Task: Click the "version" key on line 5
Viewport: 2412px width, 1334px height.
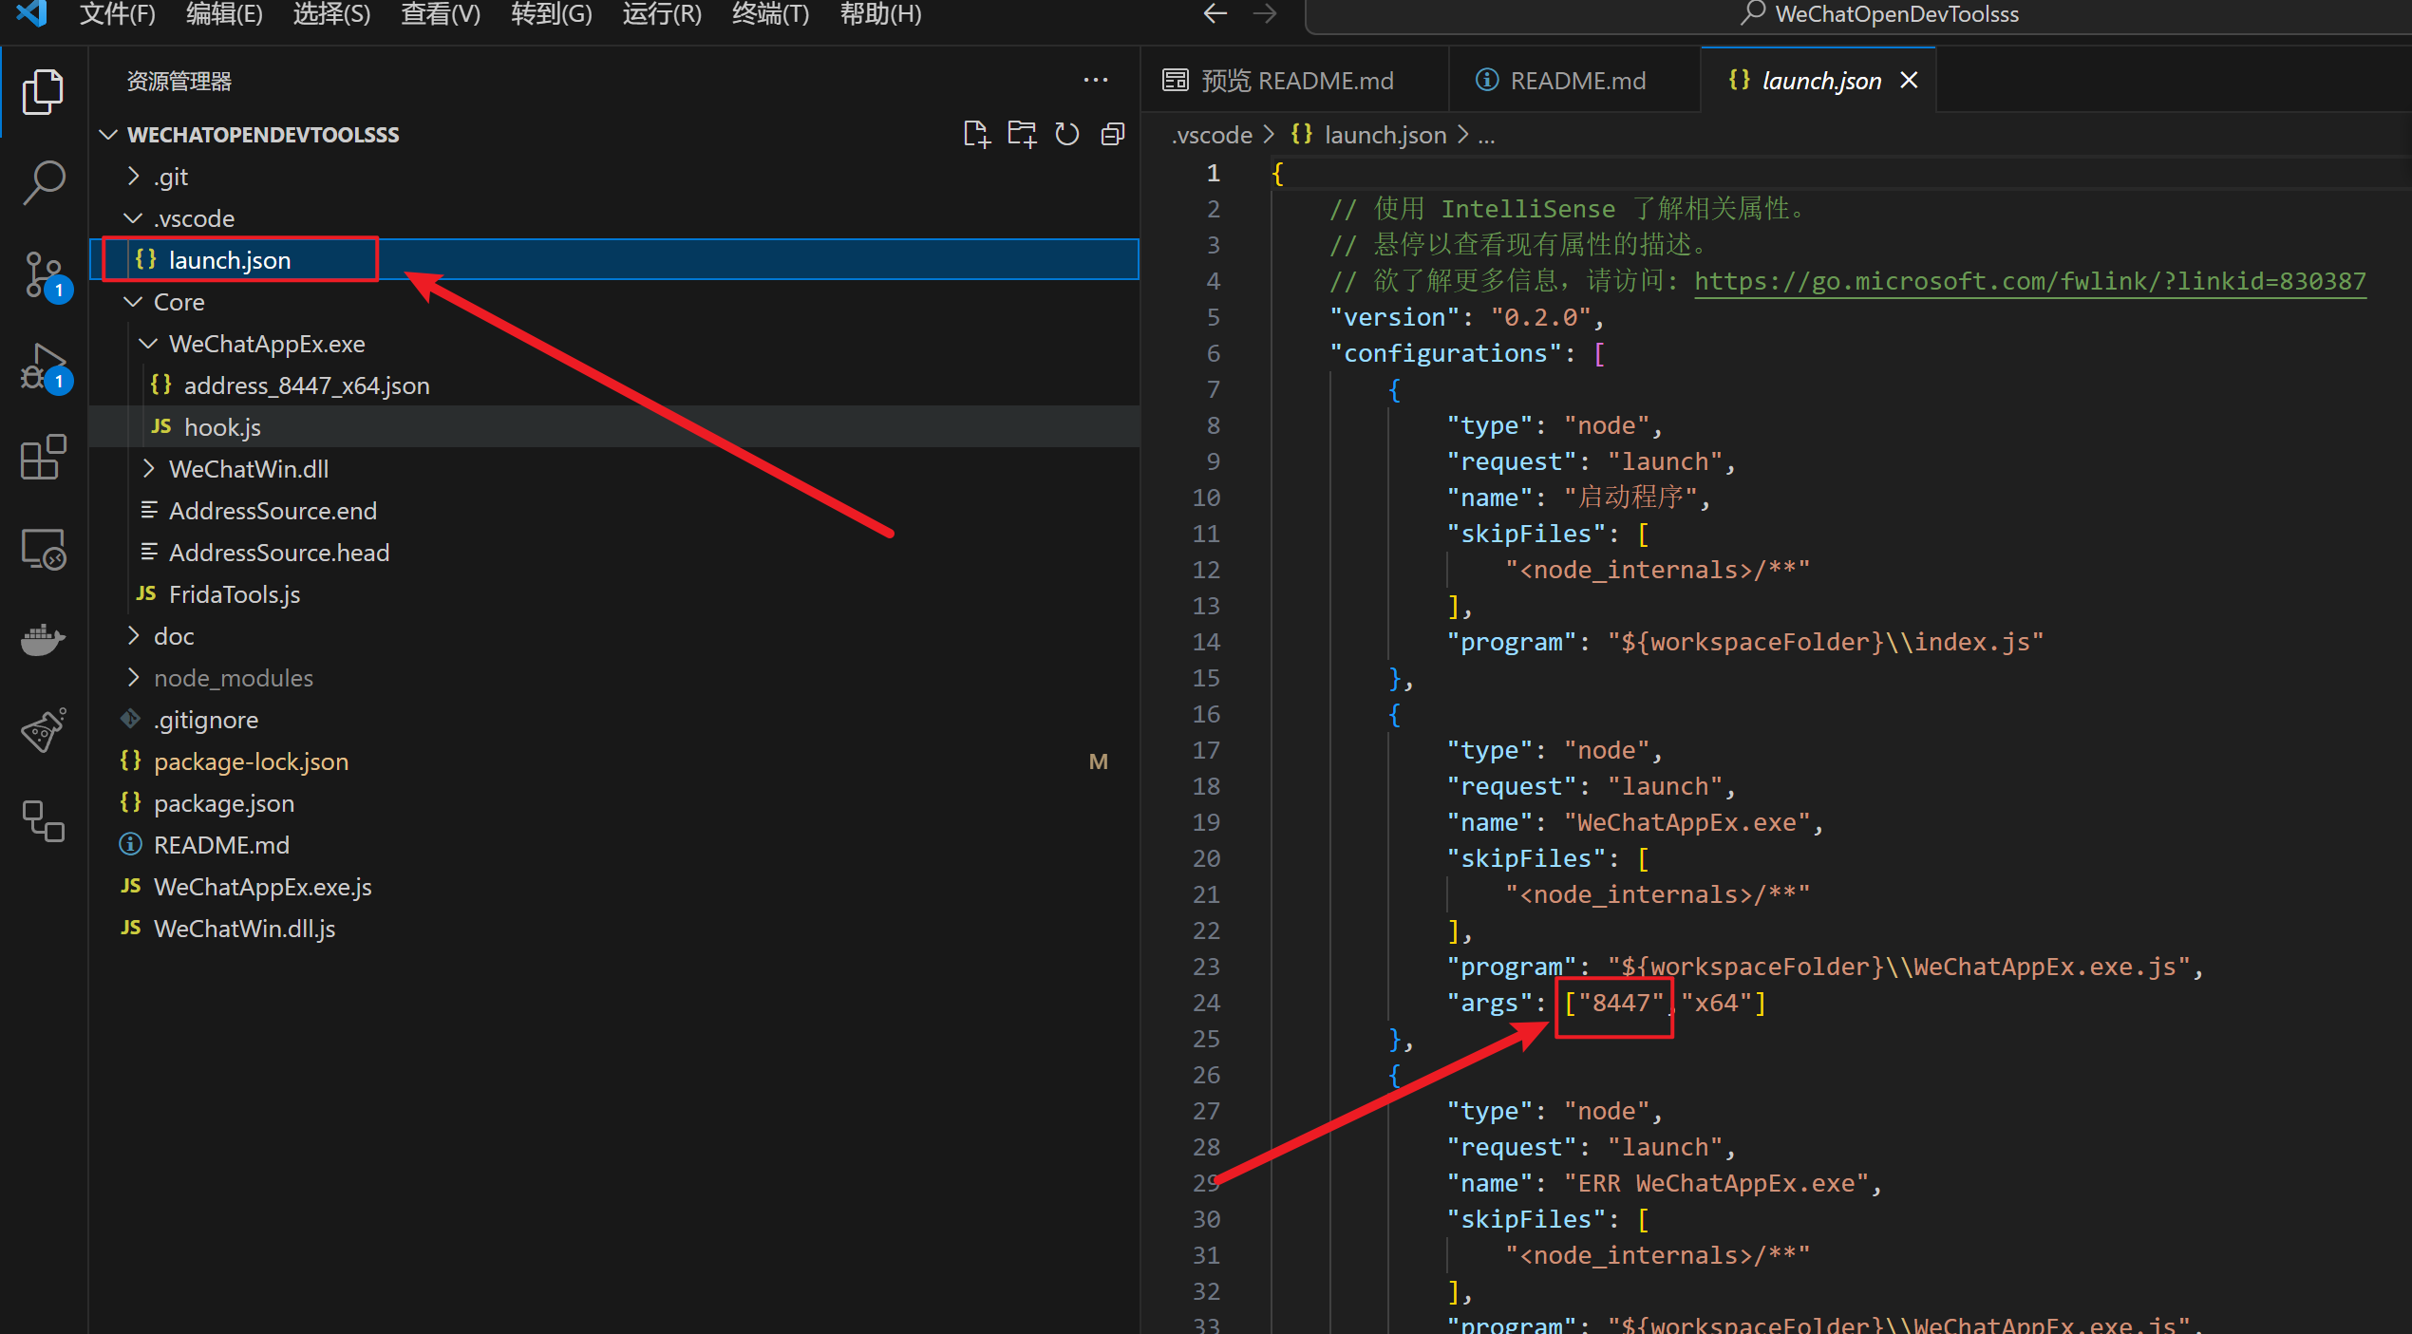Action: [1395, 317]
